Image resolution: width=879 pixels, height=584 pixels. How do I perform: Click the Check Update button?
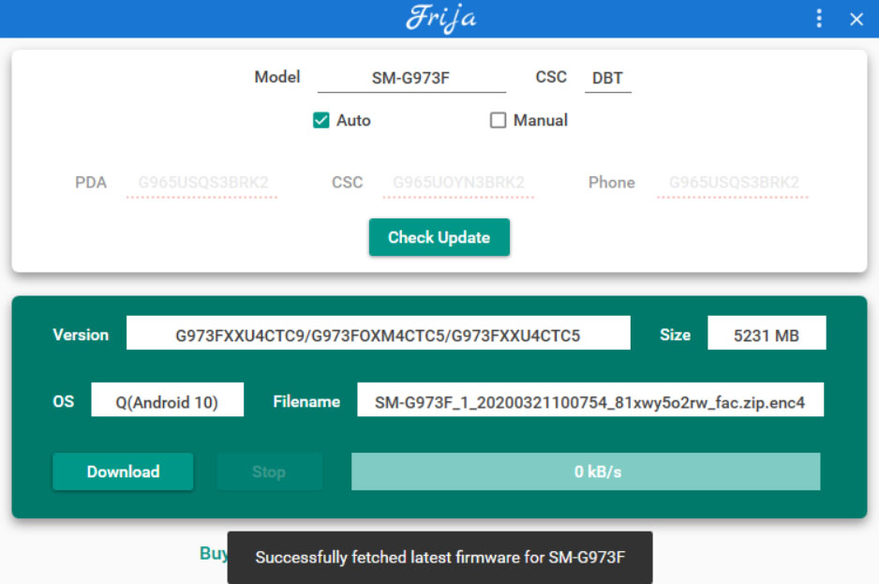click(439, 237)
